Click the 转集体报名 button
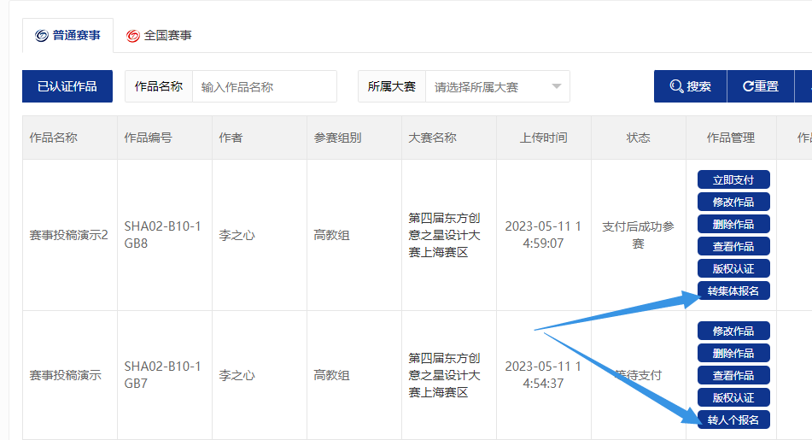 [x=733, y=290]
